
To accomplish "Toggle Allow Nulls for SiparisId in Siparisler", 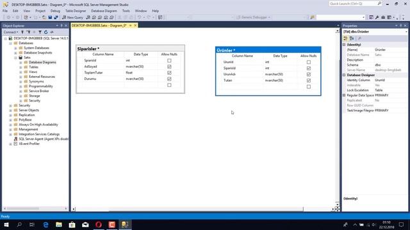I will click(169, 61).
